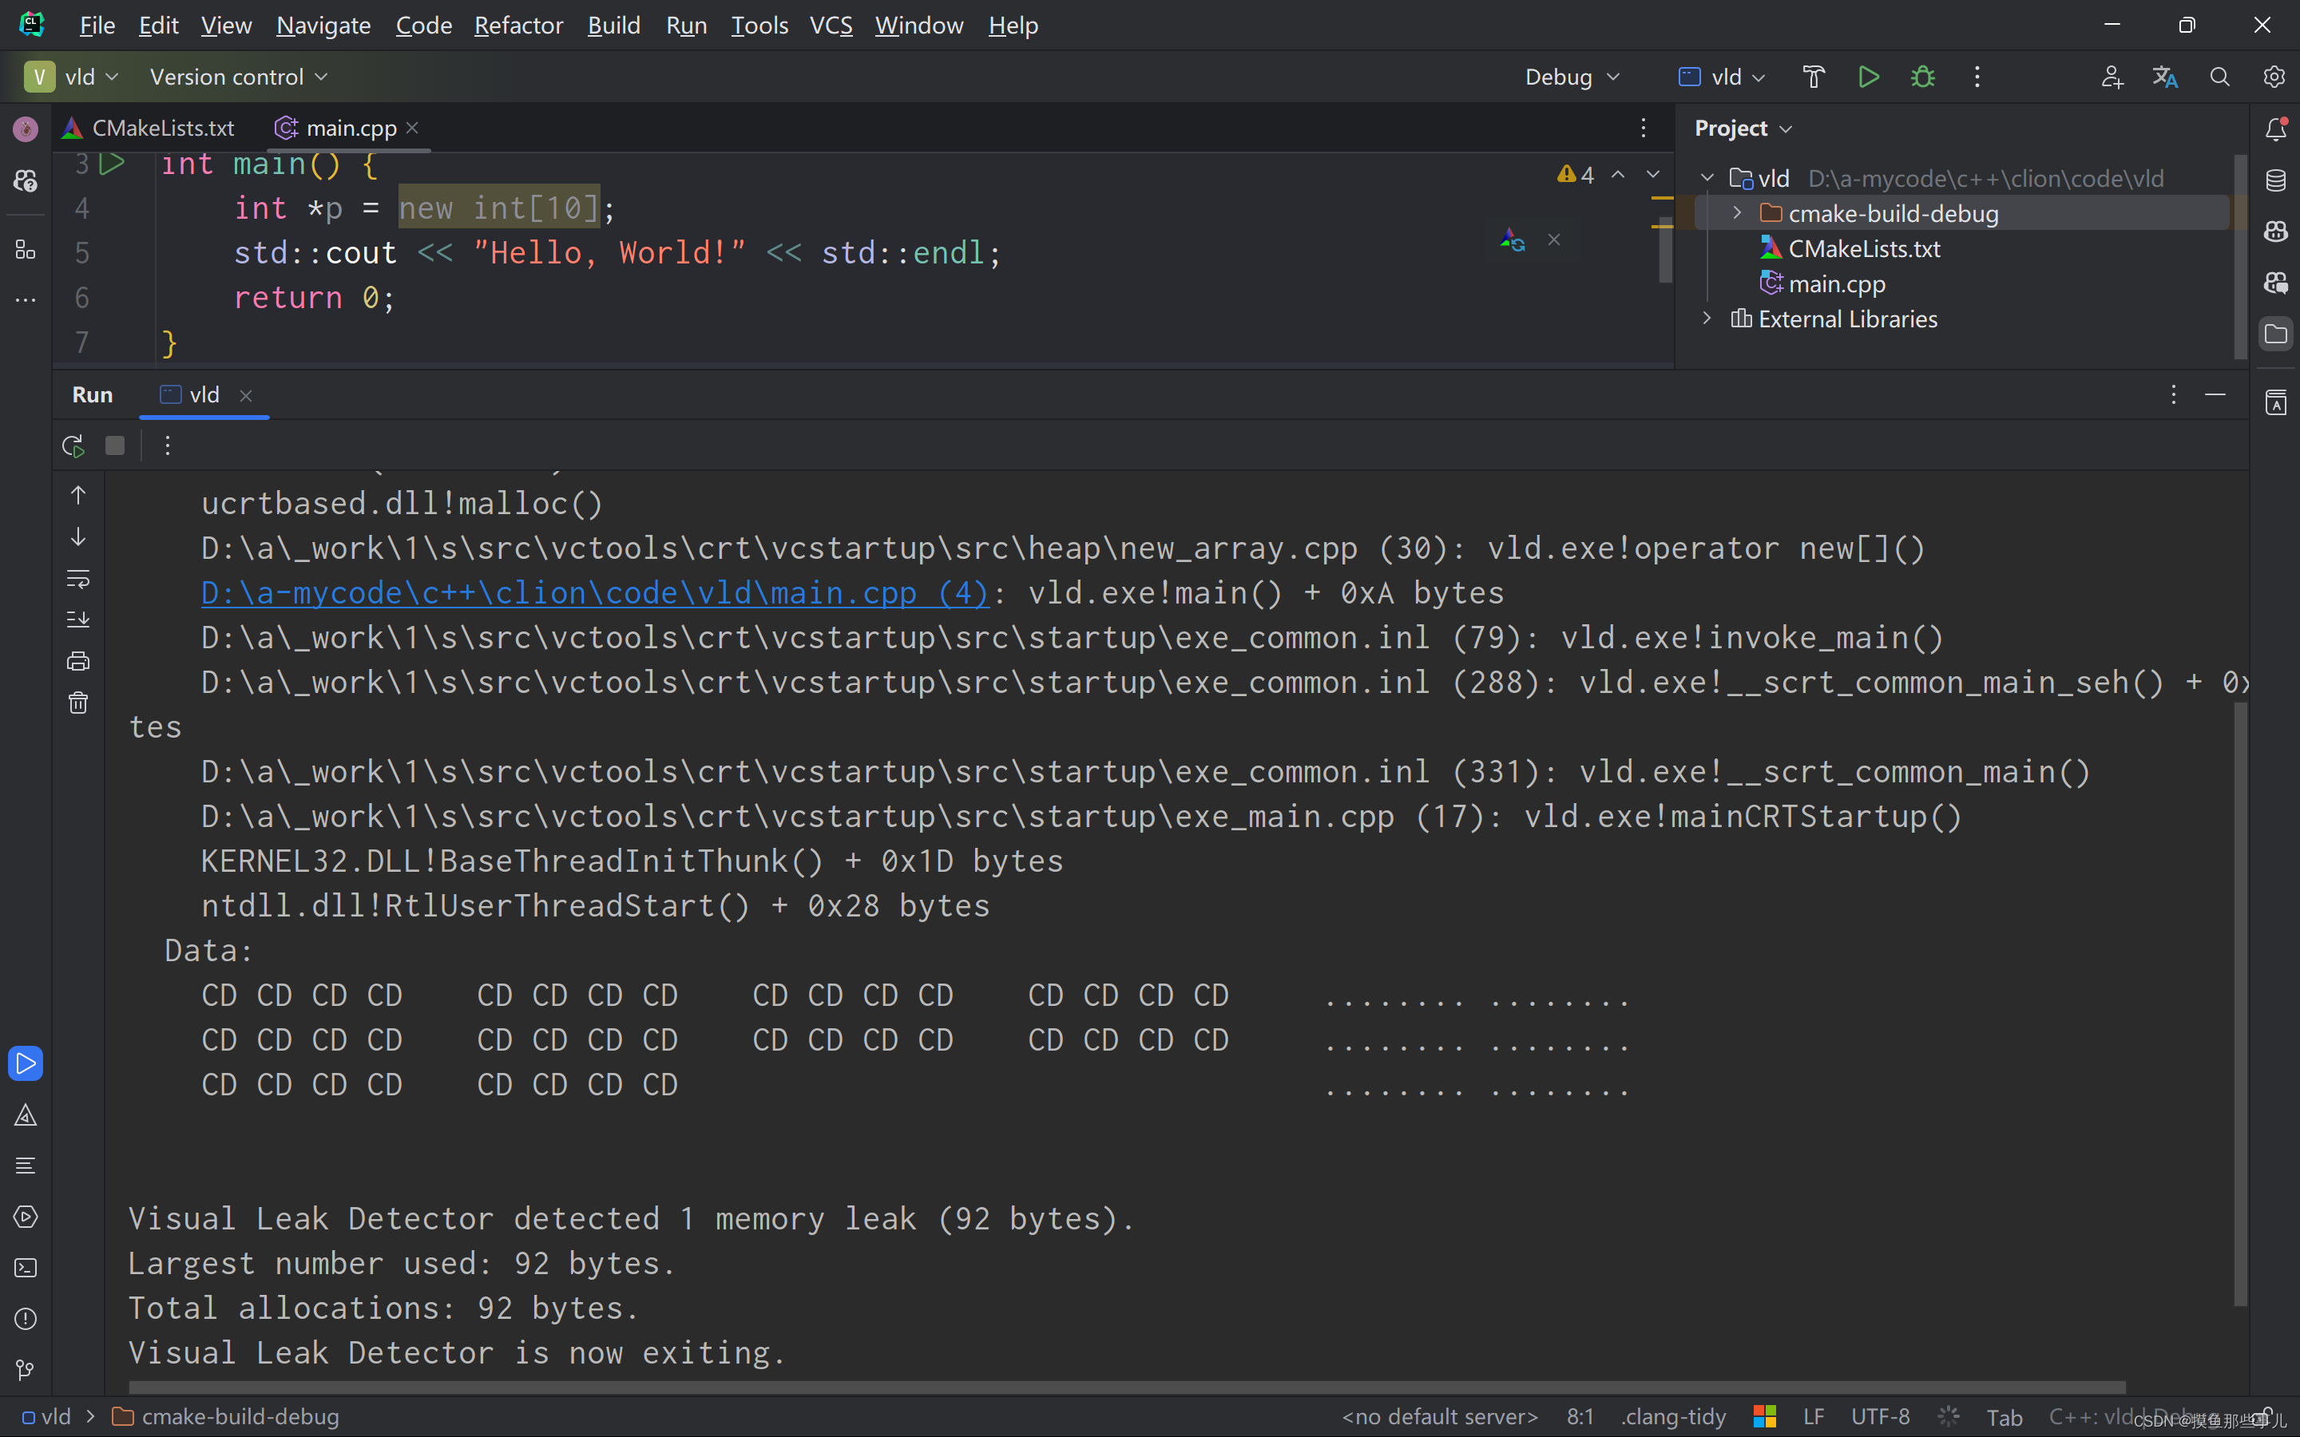Viewport: 2300px width, 1437px height.
Task: Click the 4 warnings inspection indicator
Action: (x=1576, y=174)
